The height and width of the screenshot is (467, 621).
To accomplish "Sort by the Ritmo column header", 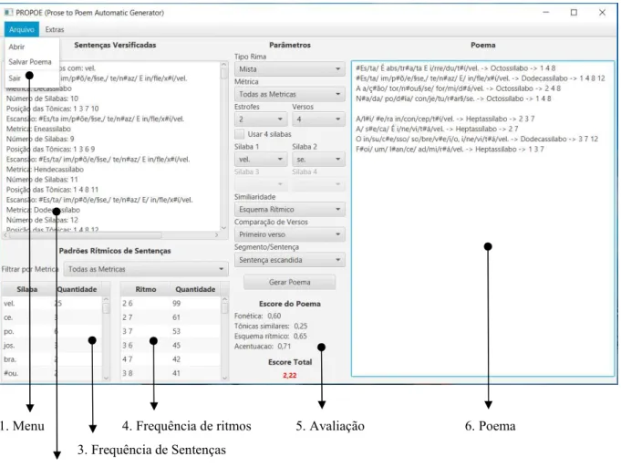I will 146,289.
